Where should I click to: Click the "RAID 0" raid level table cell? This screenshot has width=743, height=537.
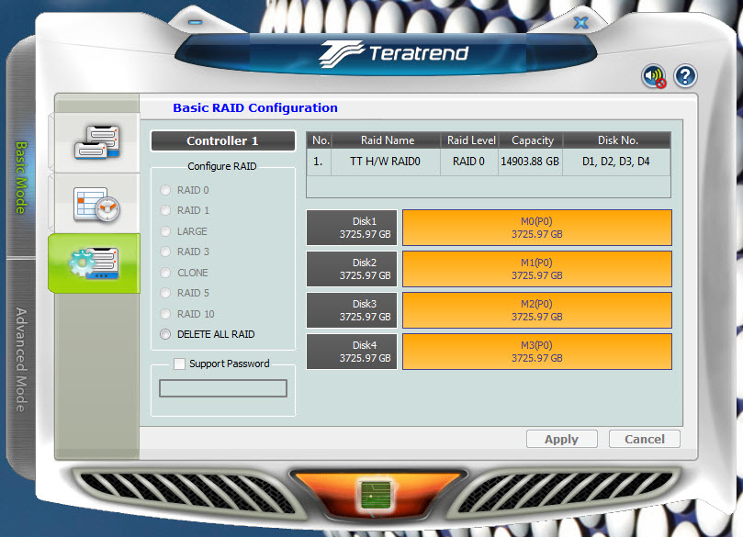468,162
